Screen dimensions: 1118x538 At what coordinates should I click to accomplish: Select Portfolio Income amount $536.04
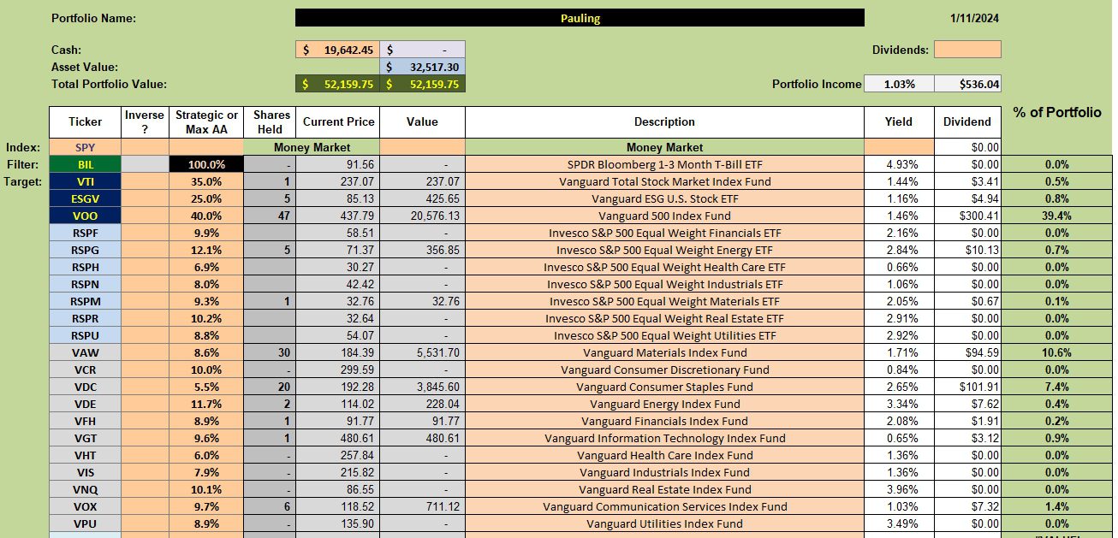(x=967, y=84)
